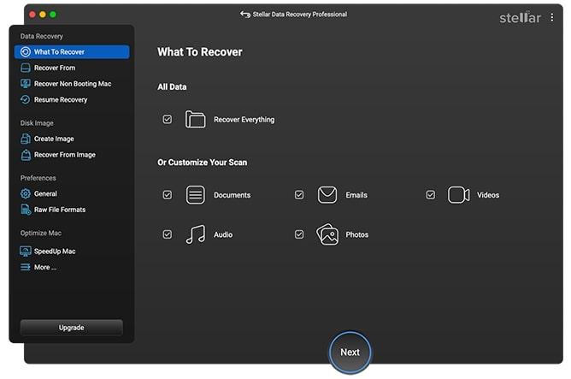Click the Emails label
Viewport: 571px width, 379px height.
click(356, 195)
